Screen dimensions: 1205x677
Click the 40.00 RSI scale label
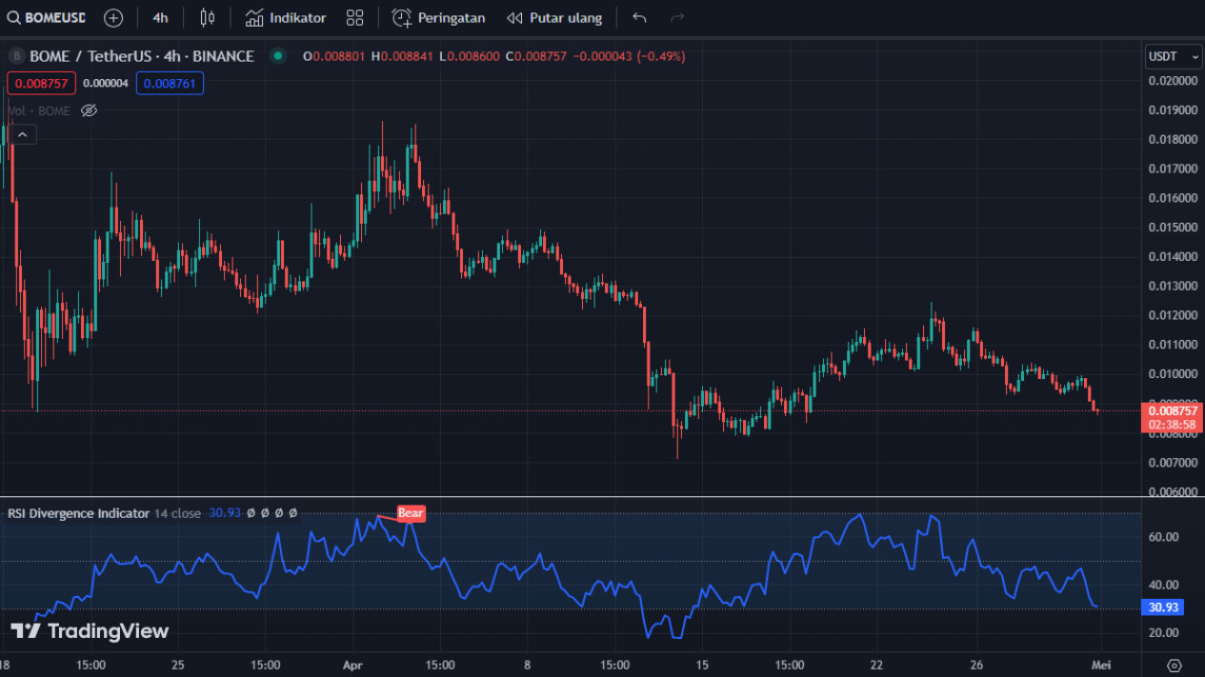pos(1164,585)
